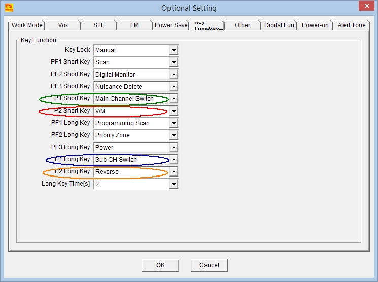This screenshot has height=282, width=378.
Task: Expand the Long Key Time[s] dropdown
Action: tap(174, 184)
